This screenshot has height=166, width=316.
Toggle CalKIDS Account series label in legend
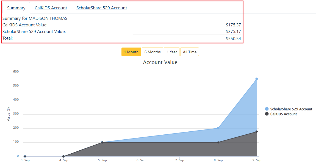[x=283, y=114]
